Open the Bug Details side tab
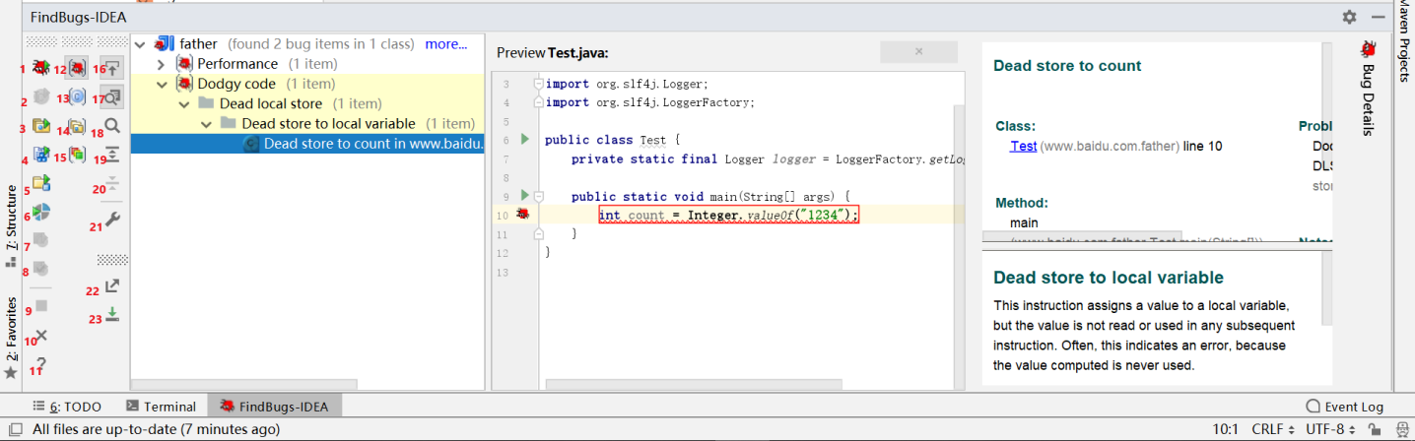 pos(1368,87)
